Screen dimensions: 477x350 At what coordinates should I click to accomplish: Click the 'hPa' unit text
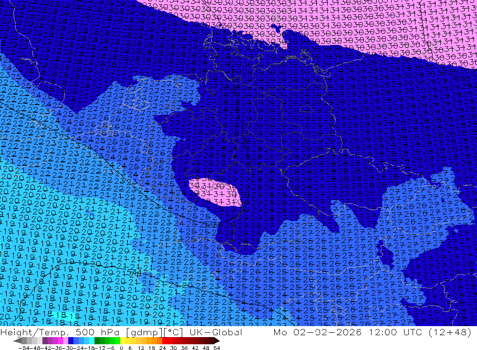coord(110,332)
